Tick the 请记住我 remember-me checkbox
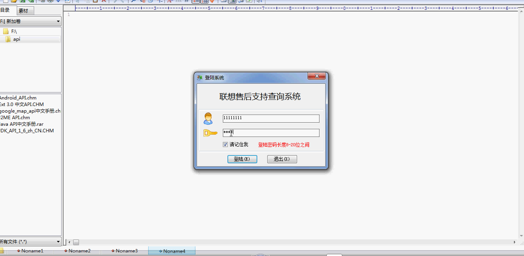 coord(225,145)
